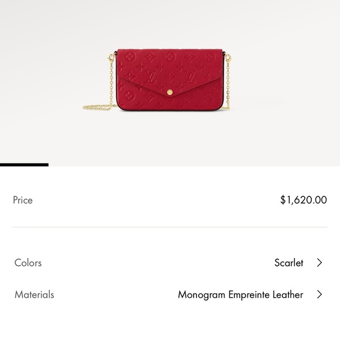Tap the Materials row label
This screenshot has width=340, height=340.
pyautogui.click(x=34, y=294)
